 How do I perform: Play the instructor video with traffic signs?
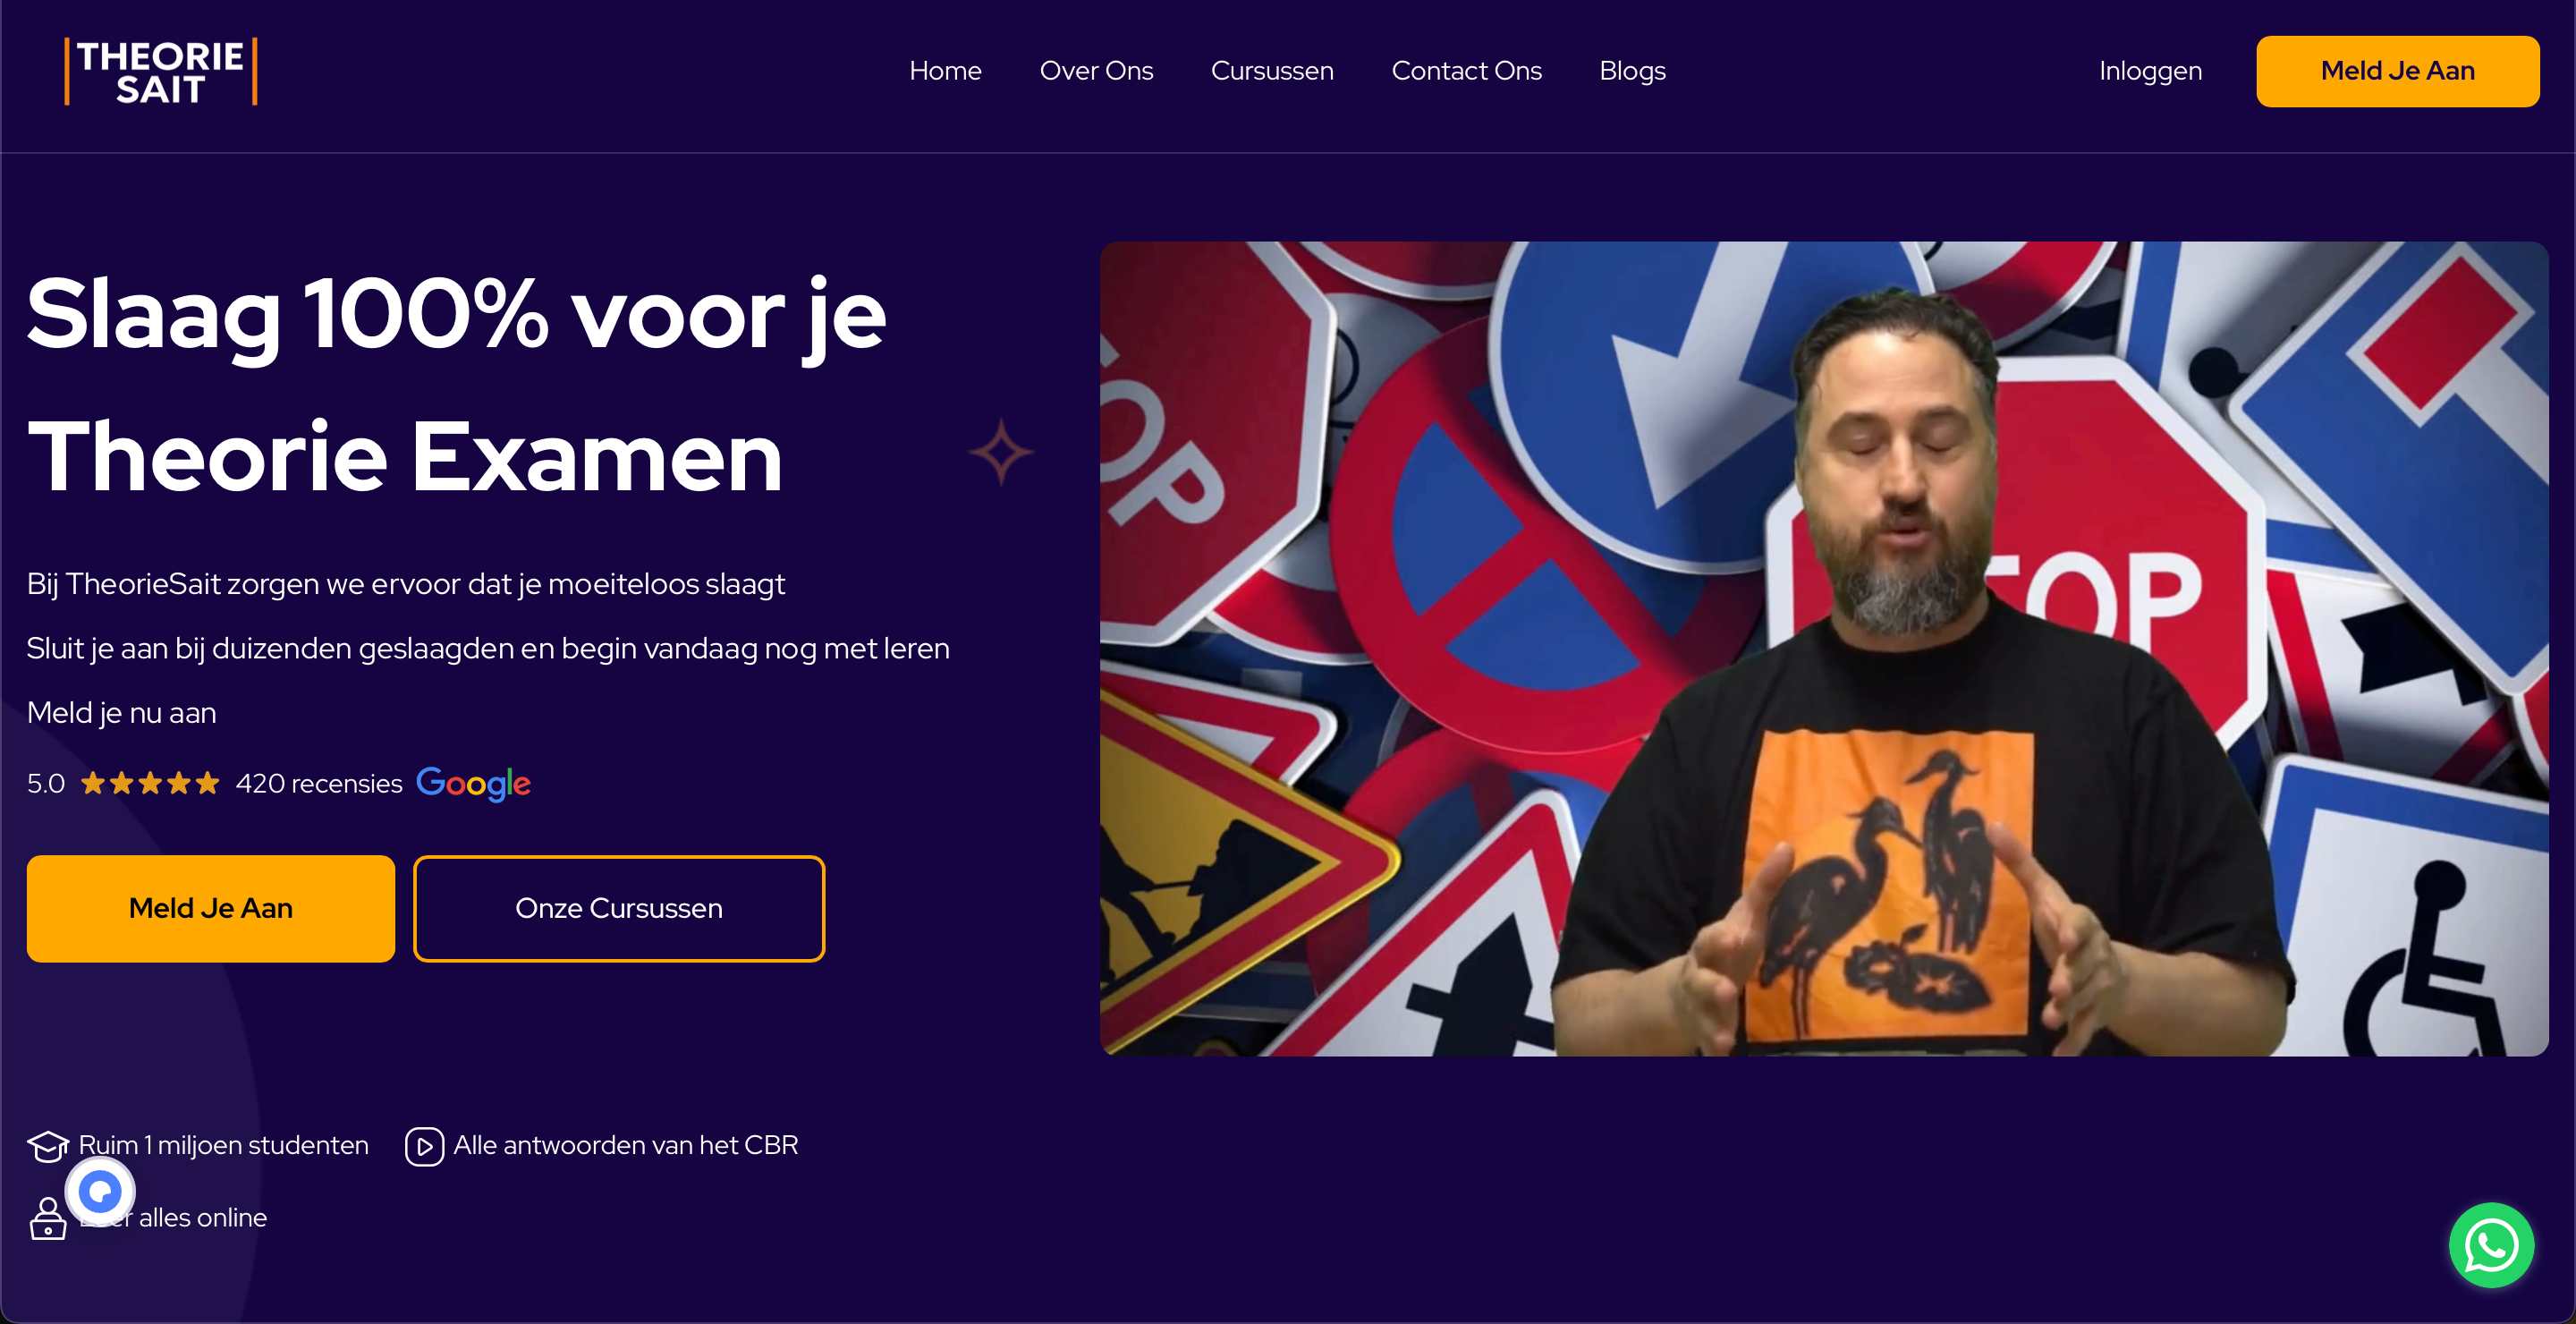click(x=1824, y=649)
